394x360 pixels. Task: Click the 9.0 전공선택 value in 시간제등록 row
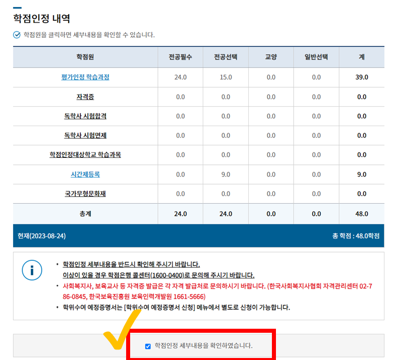coord(226,174)
